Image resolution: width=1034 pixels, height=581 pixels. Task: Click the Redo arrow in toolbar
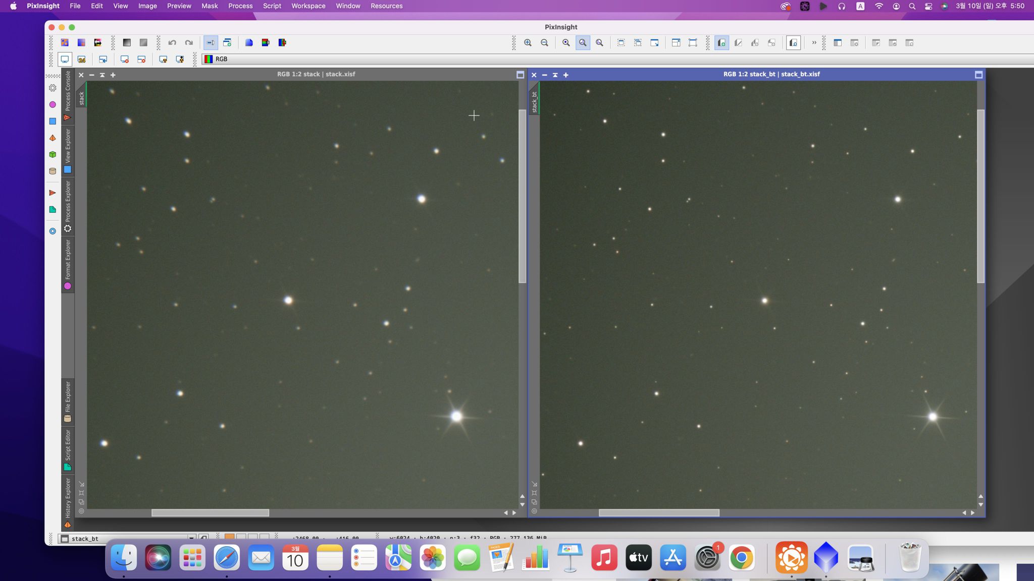(x=189, y=43)
